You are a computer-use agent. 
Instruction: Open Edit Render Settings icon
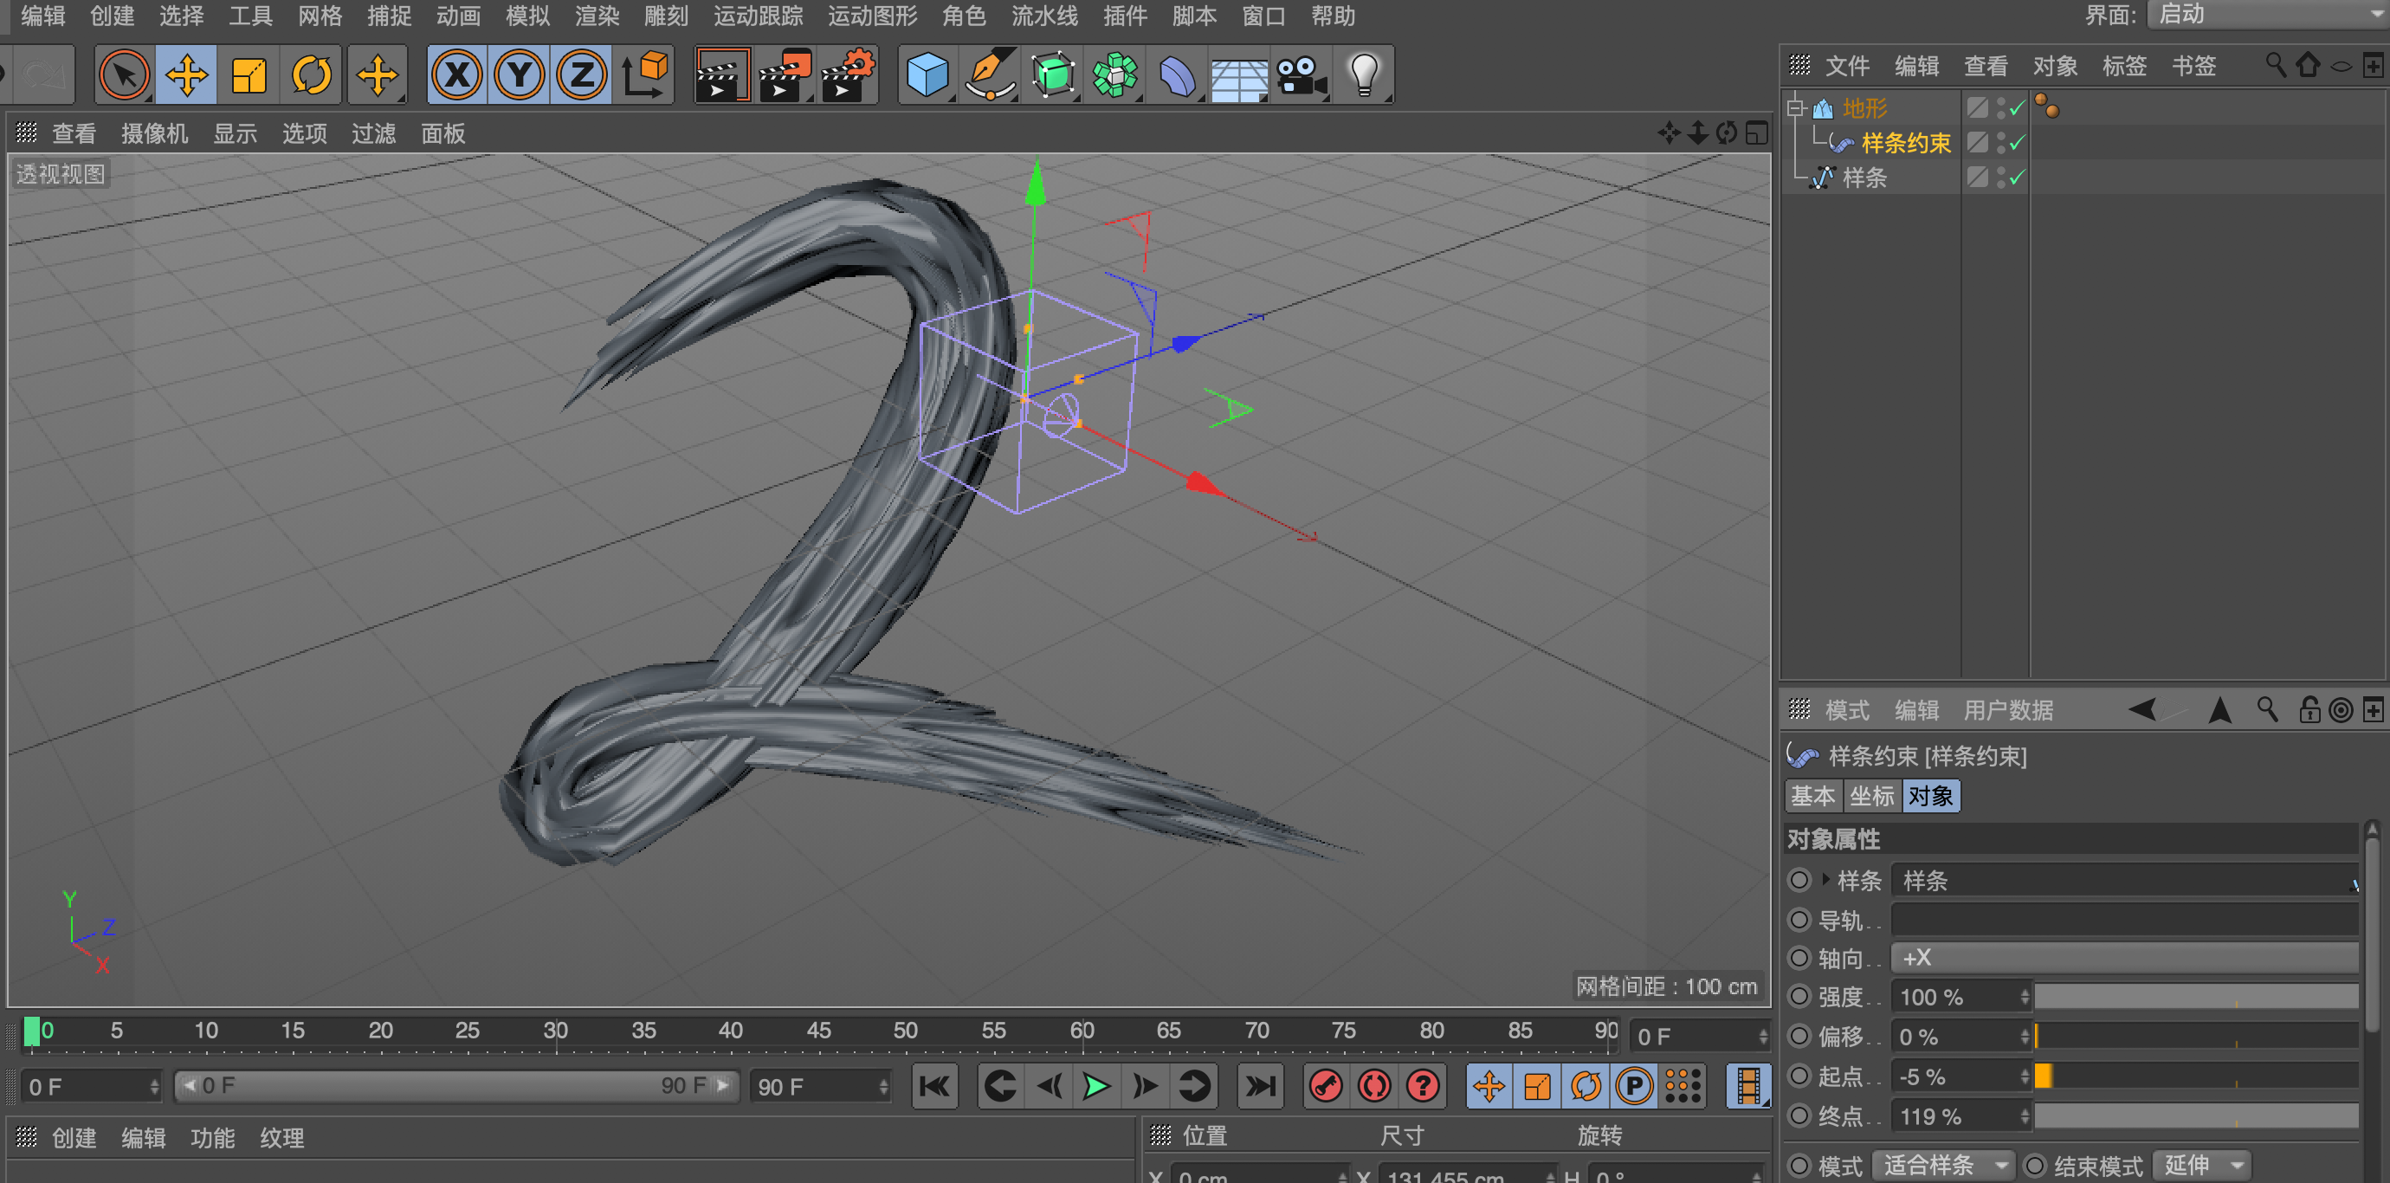tap(847, 75)
